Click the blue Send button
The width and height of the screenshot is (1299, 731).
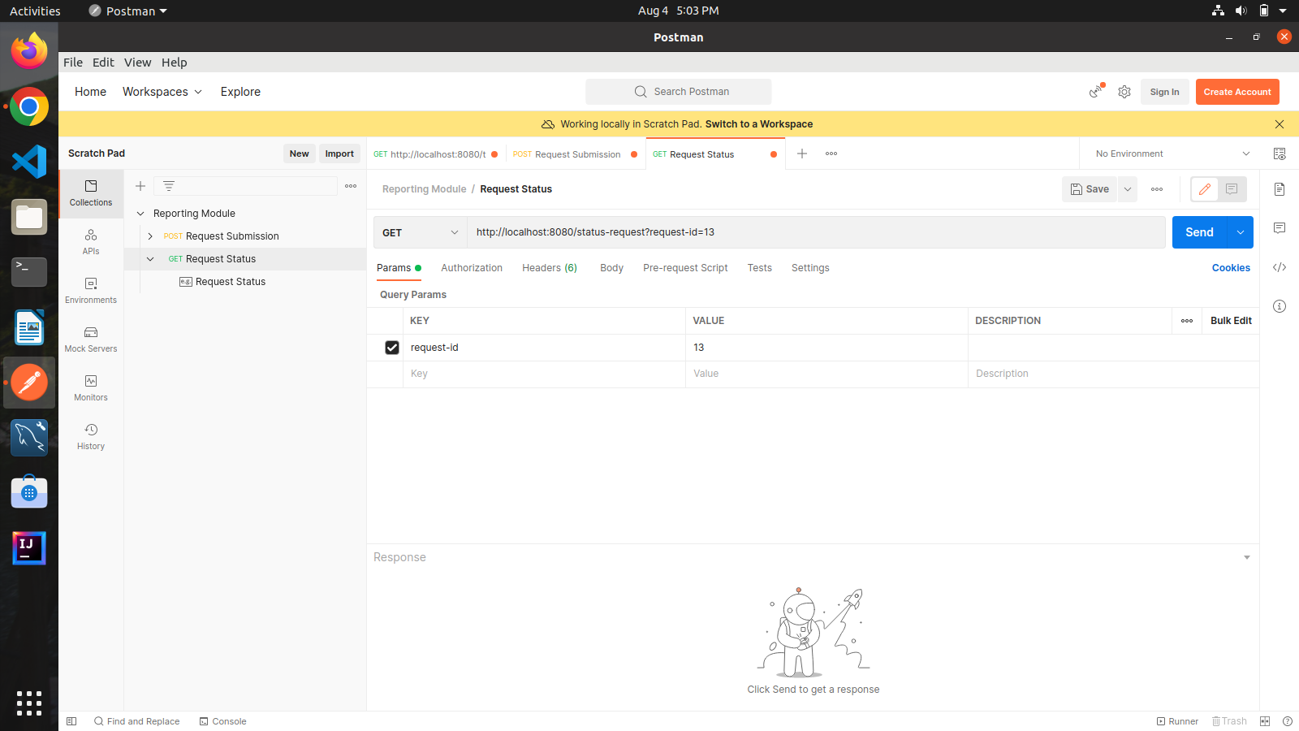[x=1200, y=232]
